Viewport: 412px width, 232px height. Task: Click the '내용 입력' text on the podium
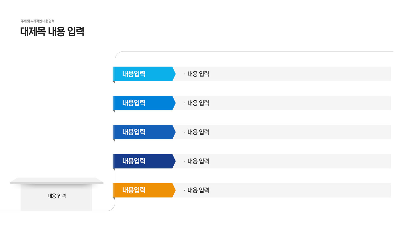point(57,196)
